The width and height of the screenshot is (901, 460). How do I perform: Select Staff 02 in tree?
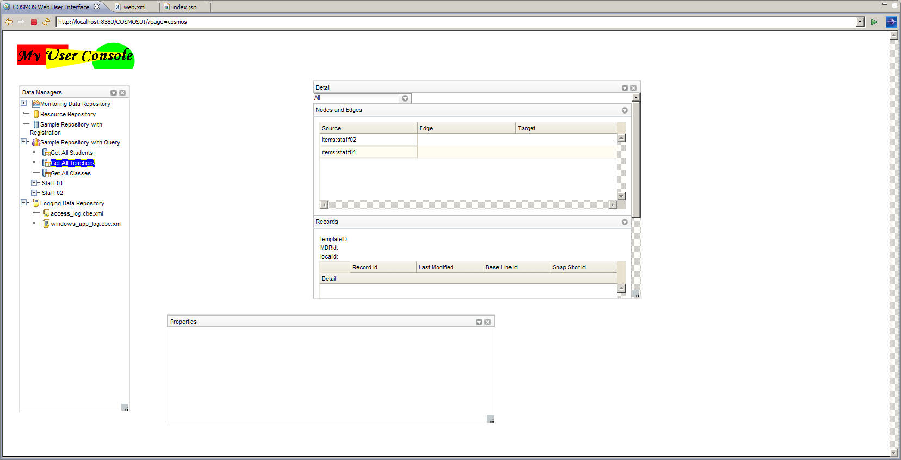[x=52, y=193]
